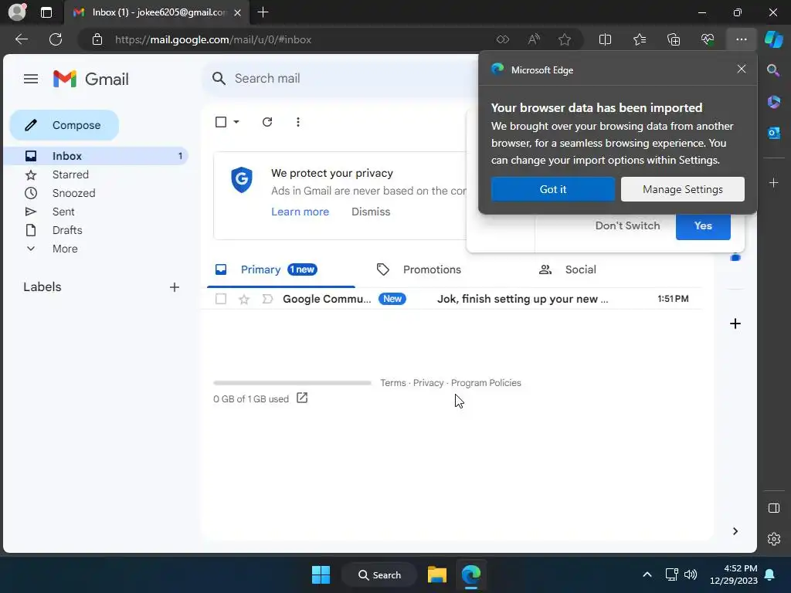
Task: Open the Drafts folder
Action: pyautogui.click(x=67, y=230)
